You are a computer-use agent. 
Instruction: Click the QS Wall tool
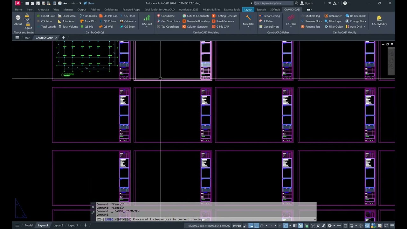(x=106, y=27)
